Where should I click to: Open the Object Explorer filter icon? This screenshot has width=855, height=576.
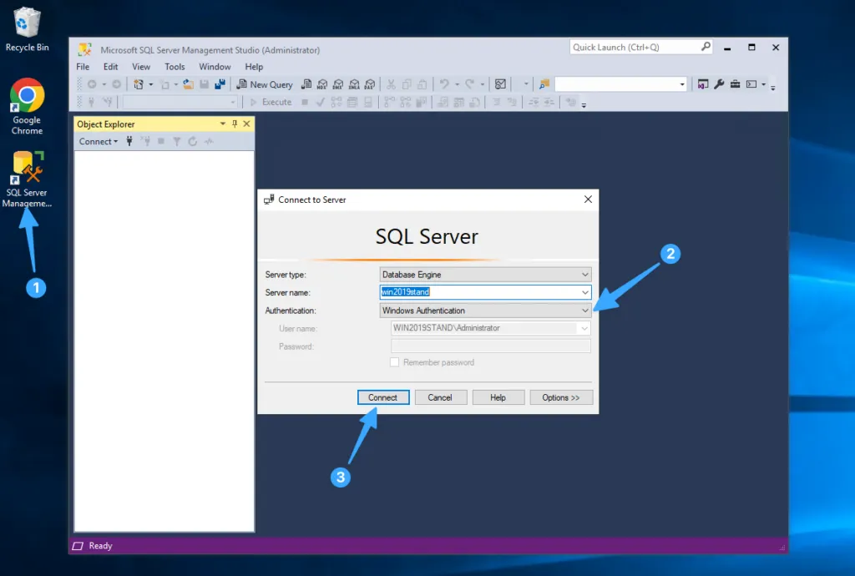[x=177, y=140]
